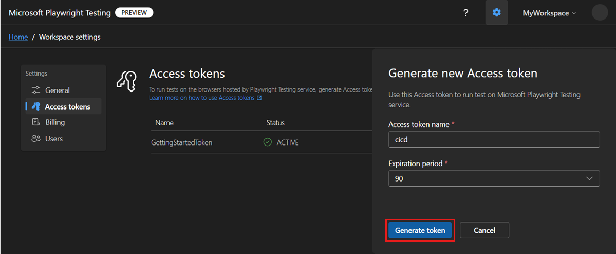Click the GettingStartedToken row name
Screen dimensions: 616x254
coord(181,142)
